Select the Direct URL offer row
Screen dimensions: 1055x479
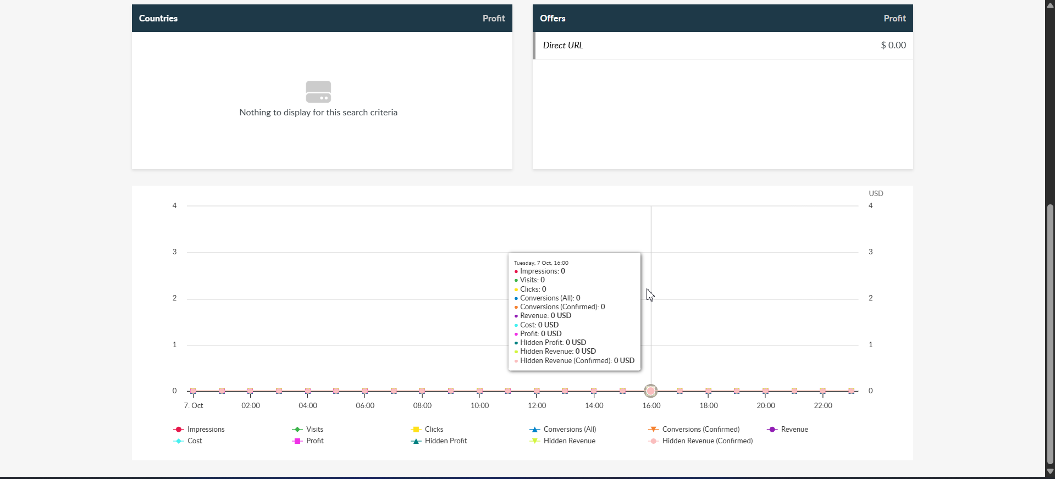(723, 46)
